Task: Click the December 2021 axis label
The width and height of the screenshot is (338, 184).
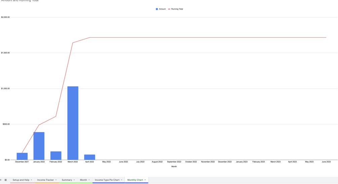Action: tap(22, 162)
